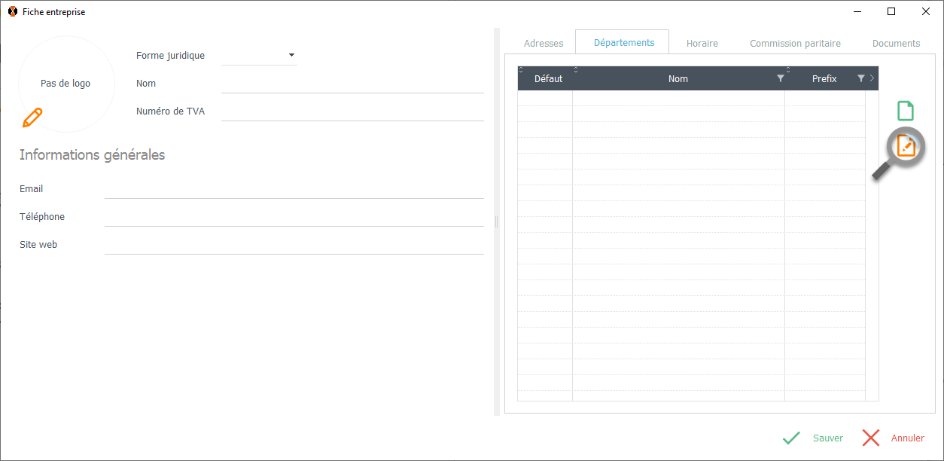944x461 pixels.
Task: Click the app icon in the title bar
Action: pyautogui.click(x=12, y=12)
